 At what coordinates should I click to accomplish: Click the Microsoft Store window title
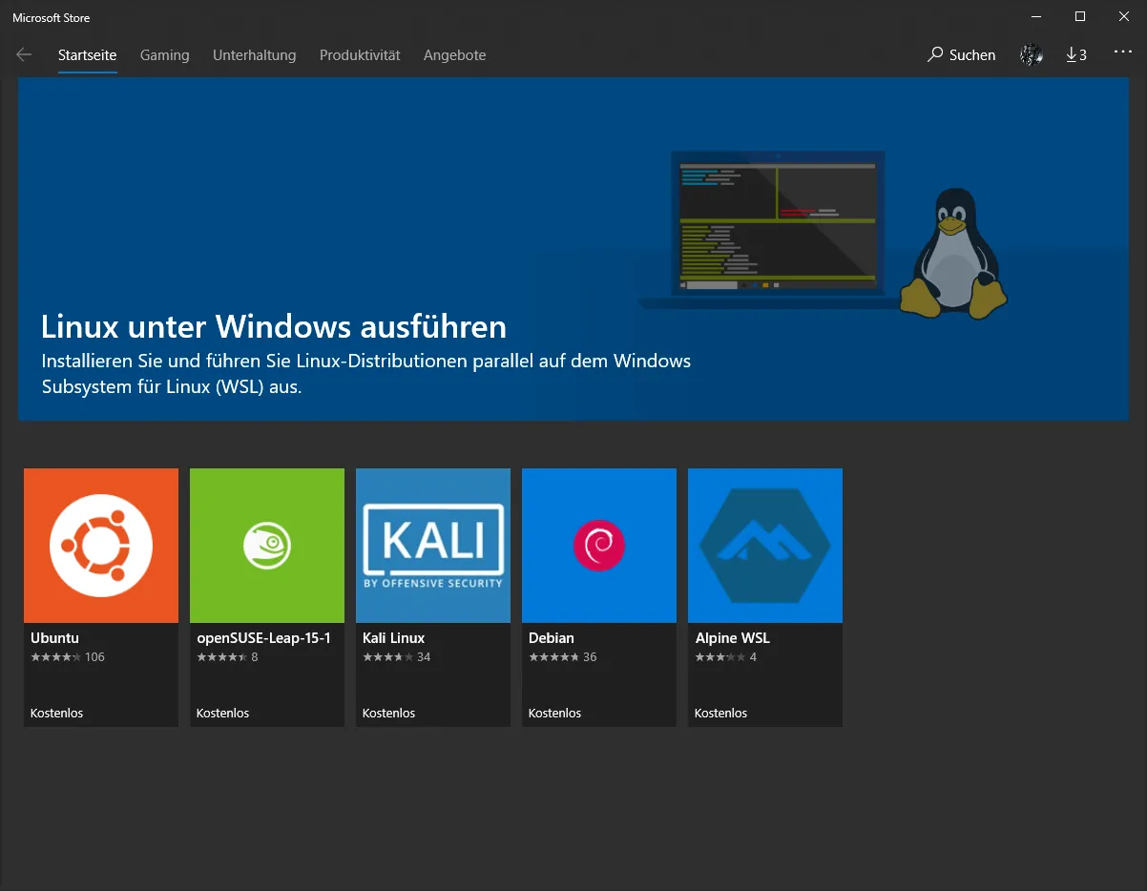click(x=52, y=17)
